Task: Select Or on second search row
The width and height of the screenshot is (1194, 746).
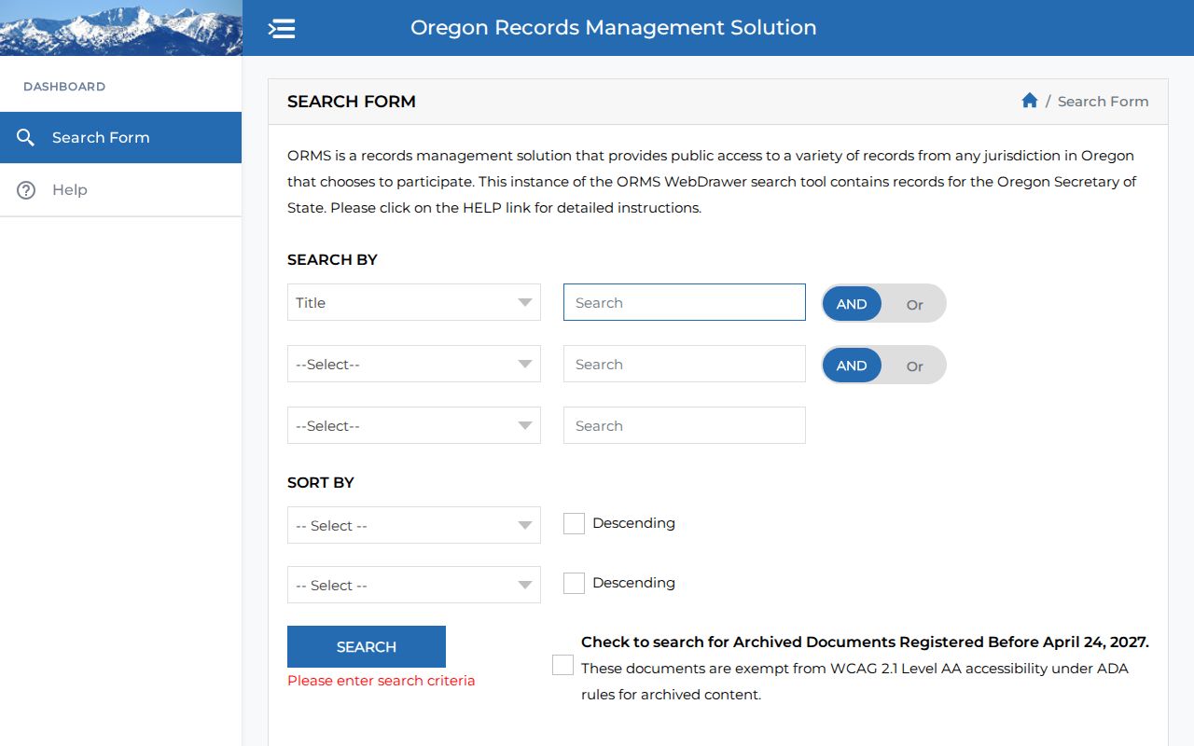Action: pyautogui.click(x=914, y=366)
